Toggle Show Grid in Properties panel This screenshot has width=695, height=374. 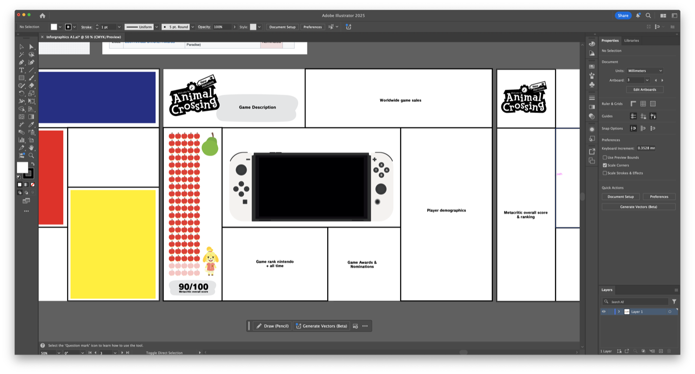click(x=643, y=104)
